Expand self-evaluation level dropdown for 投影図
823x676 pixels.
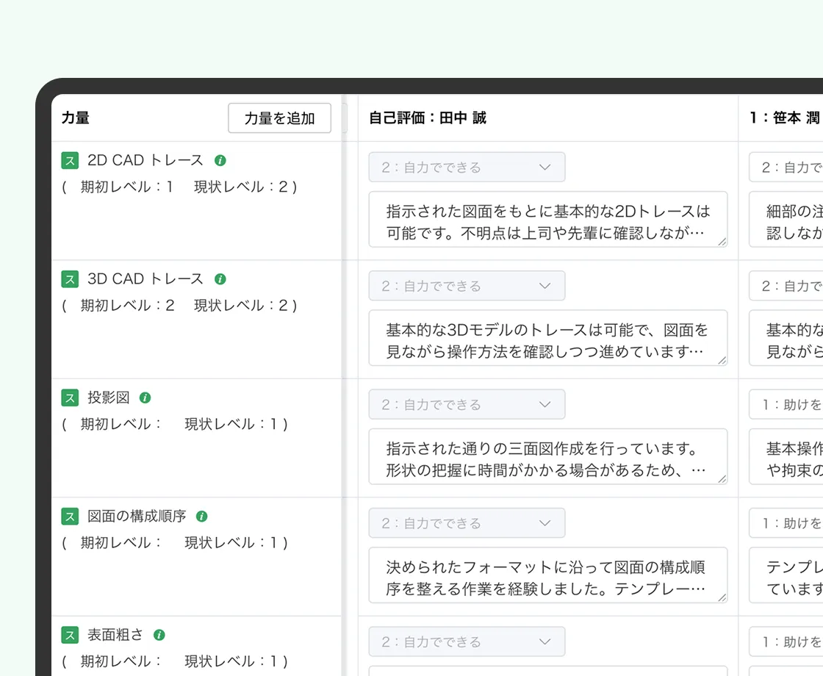pyautogui.click(x=467, y=405)
